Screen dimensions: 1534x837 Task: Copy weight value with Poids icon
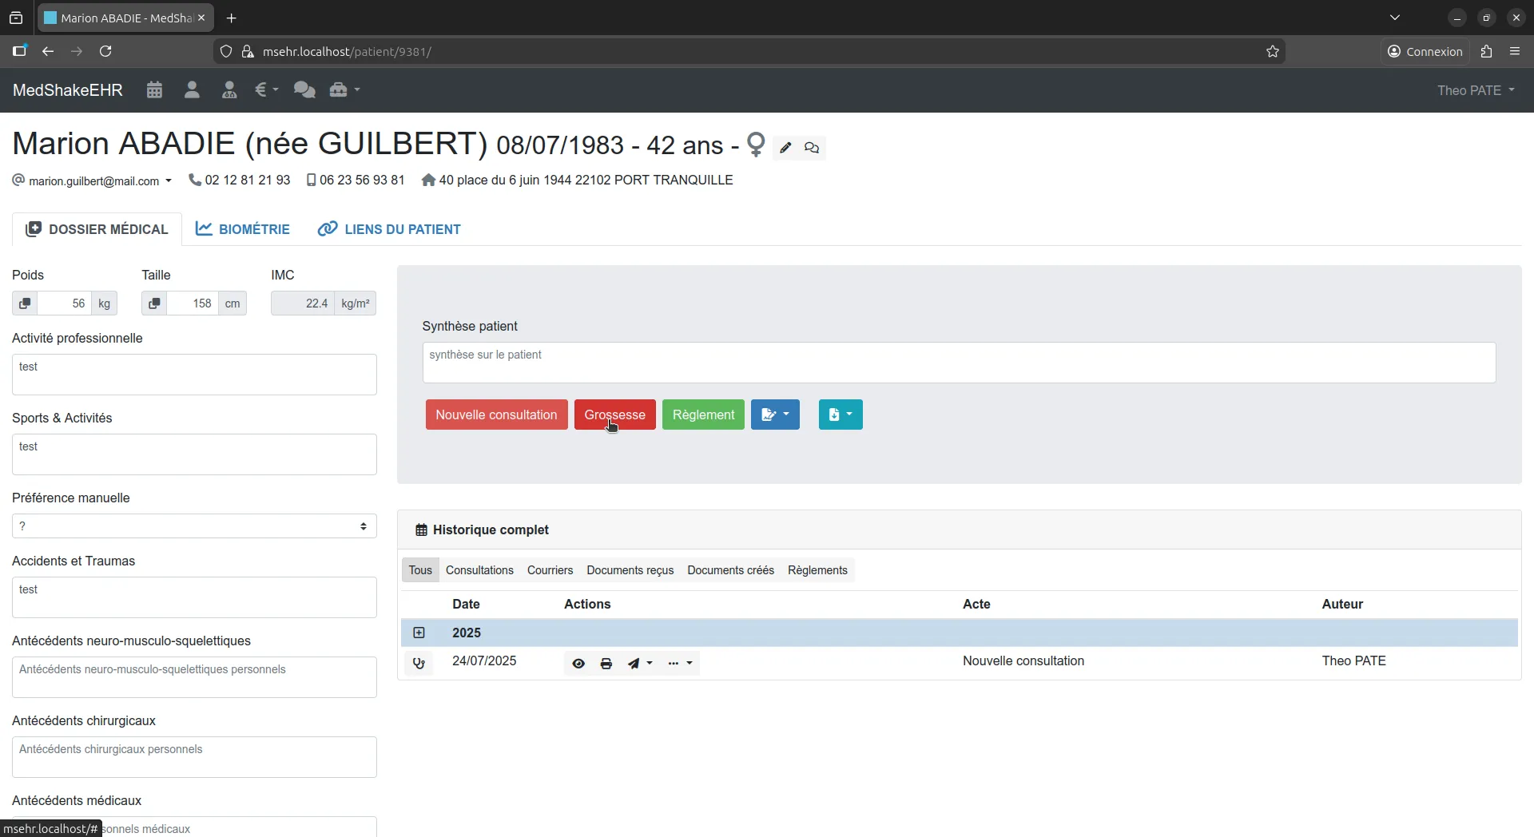[25, 303]
